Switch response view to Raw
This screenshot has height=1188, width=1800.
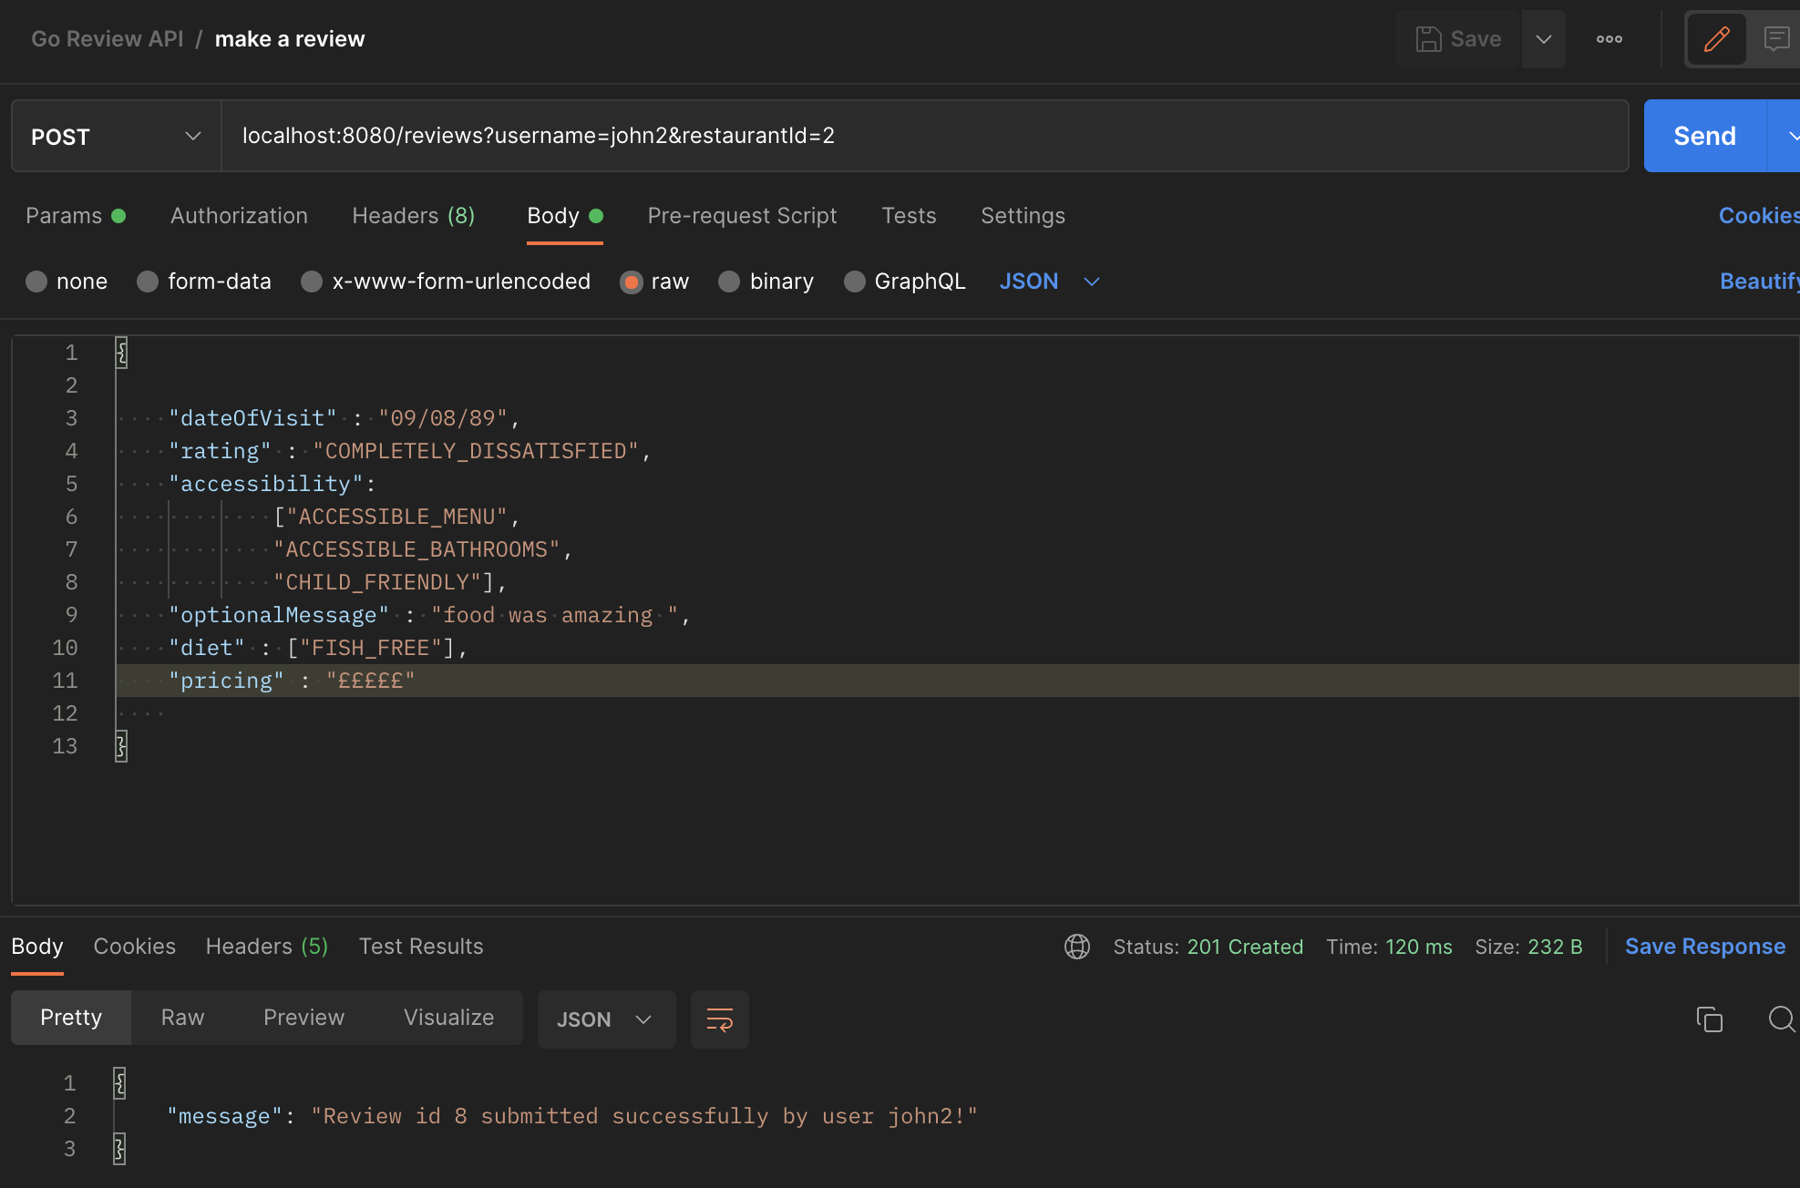(182, 1018)
